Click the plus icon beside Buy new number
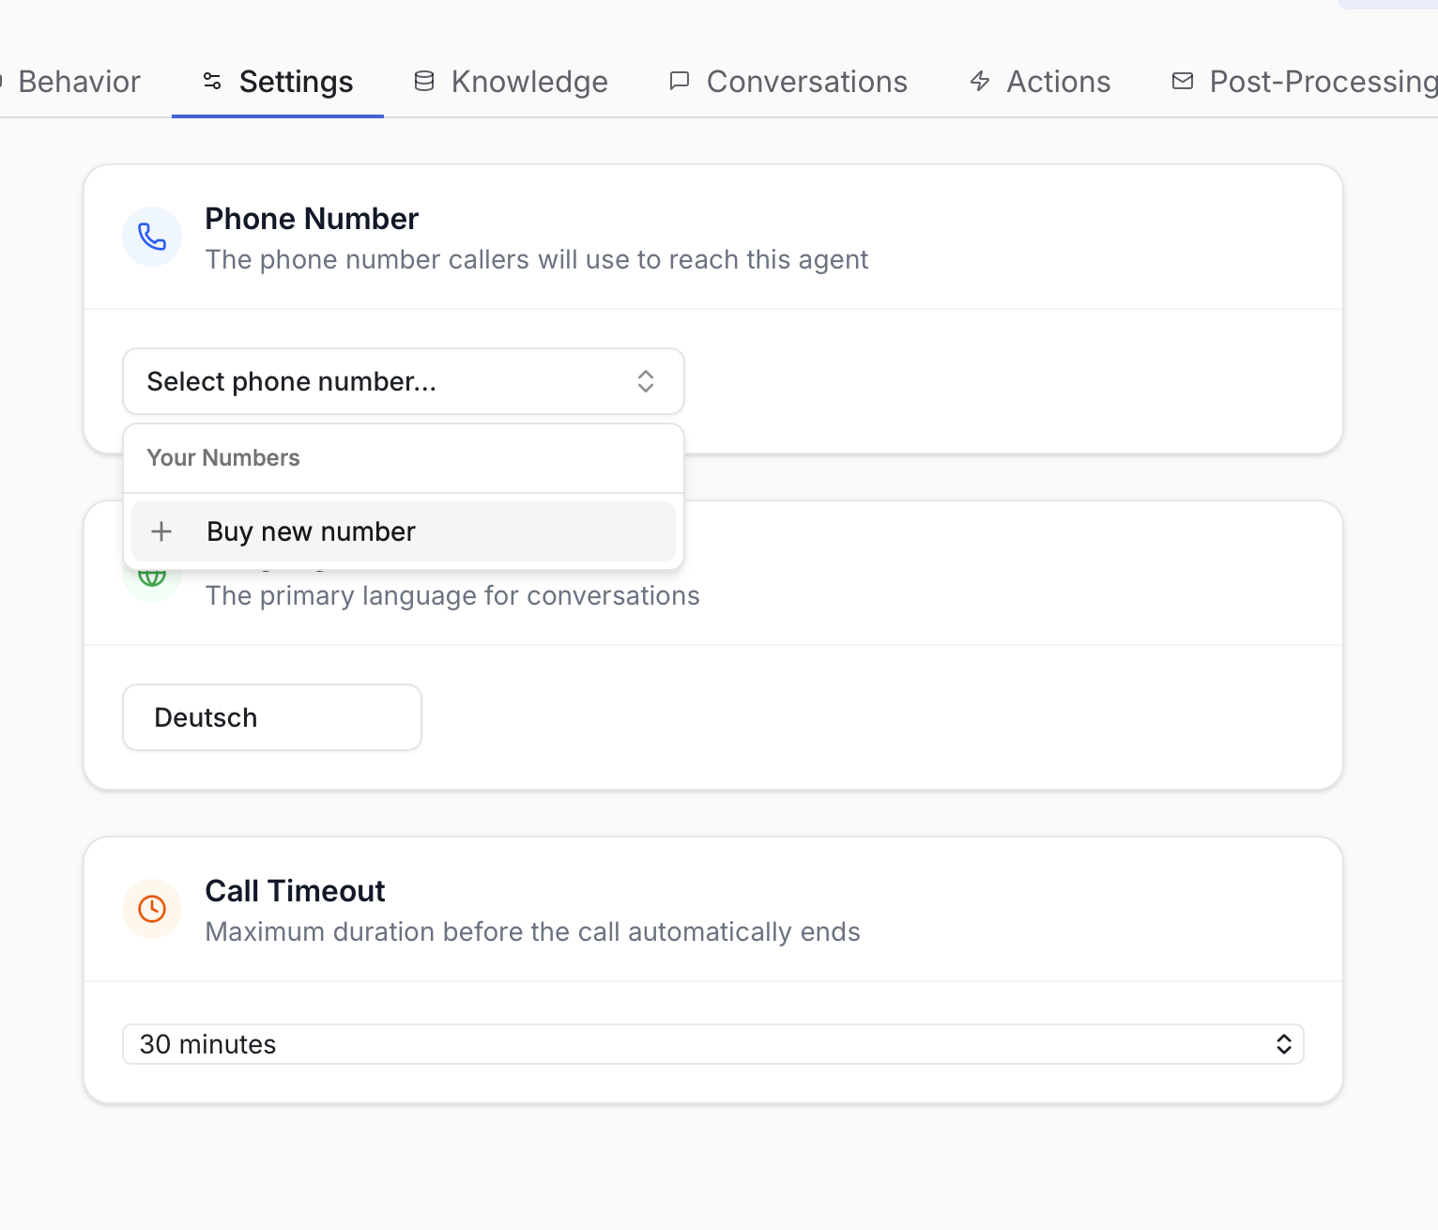The width and height of the screenshot is (1438, 1230). [161, 531]
